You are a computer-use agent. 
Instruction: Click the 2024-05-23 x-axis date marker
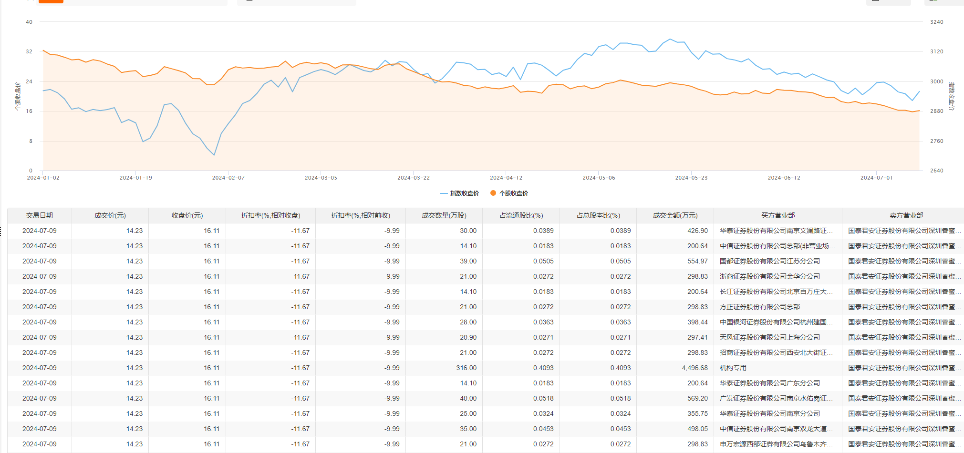coord(691,178)
